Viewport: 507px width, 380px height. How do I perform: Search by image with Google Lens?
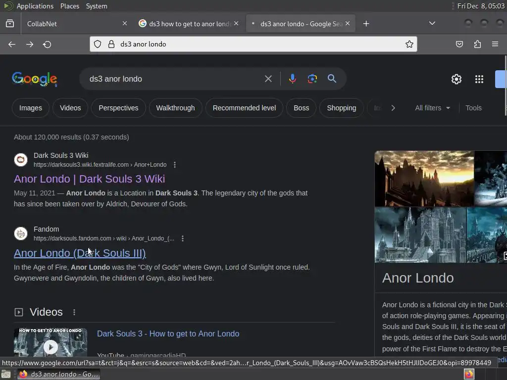[312, 79]
